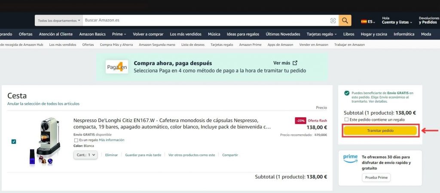
Task: Open 'Volver a comprar' nav item
Action: 148,34
